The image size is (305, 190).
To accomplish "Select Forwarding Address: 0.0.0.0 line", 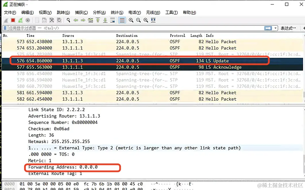I will [63, 167].
